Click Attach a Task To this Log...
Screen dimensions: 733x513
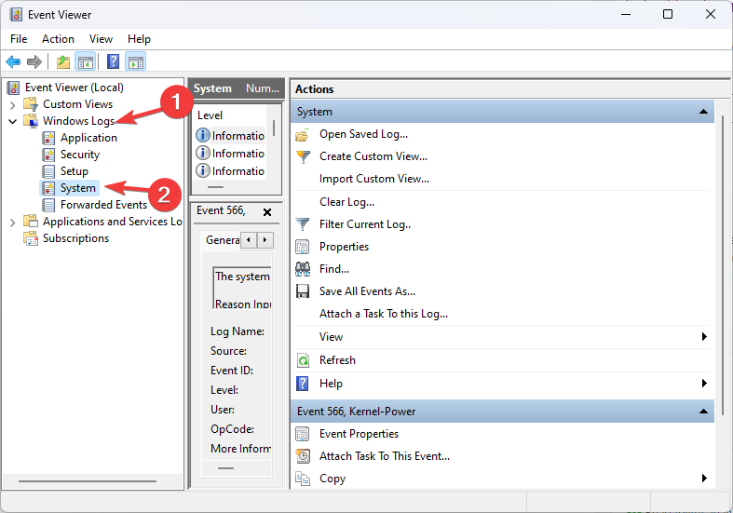[384, 314]
